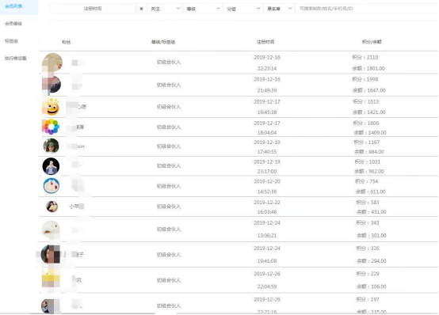Open the avatar of member 小芊
Screen dimensions: 439x315
(52, 207)
